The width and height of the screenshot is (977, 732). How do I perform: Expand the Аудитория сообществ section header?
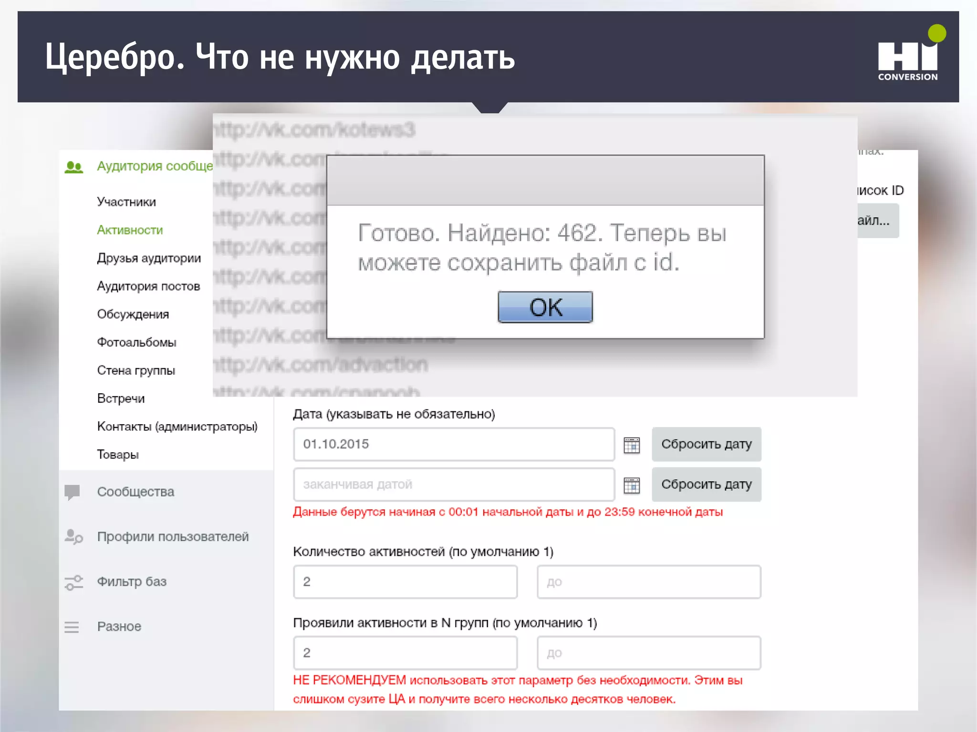tap(155, 166)
